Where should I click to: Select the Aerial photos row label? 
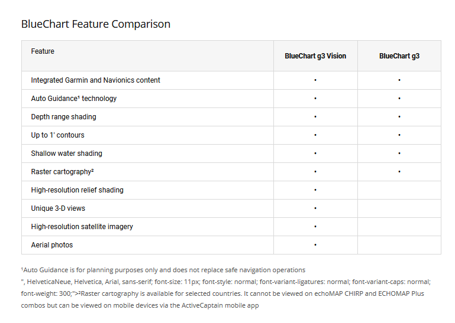click(x=52, y=245)
